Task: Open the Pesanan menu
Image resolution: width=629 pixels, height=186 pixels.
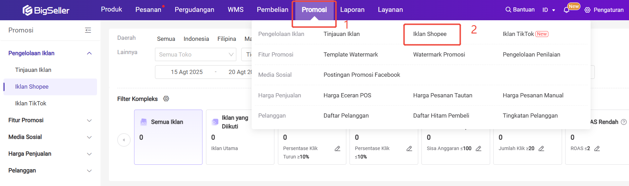Action: [148, 10]
